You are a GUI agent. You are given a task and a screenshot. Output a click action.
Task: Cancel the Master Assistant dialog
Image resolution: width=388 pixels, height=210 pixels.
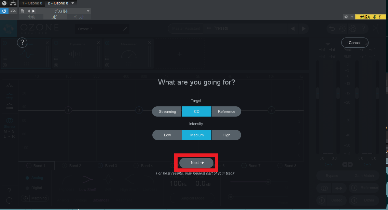pyautogui.click(x=355, y=43)
